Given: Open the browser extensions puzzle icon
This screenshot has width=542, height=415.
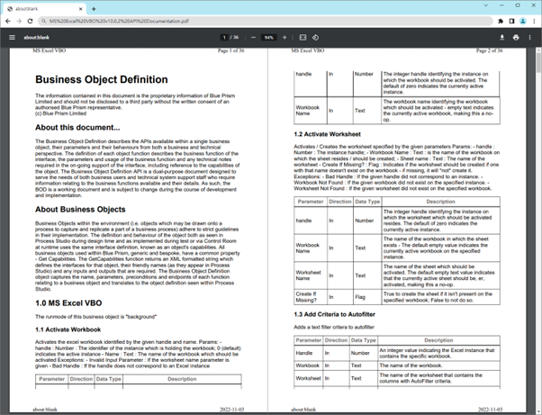Looking at the screenshot, I should [x=501, y=21].
